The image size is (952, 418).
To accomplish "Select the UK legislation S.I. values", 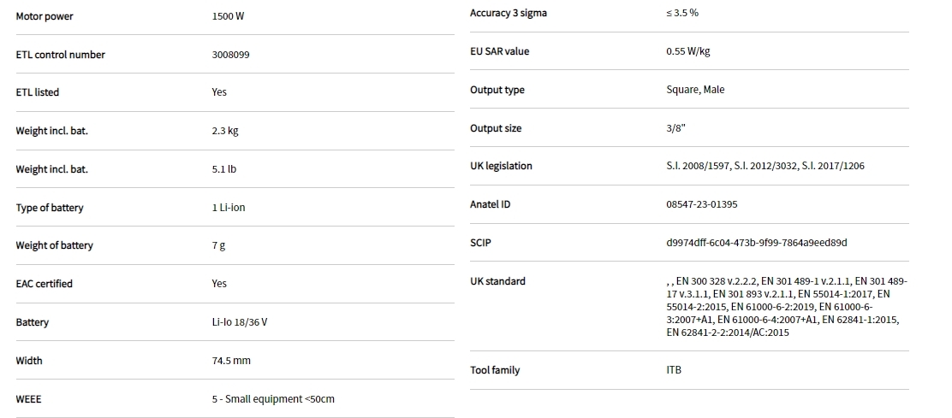I will (x=765, y=166).
